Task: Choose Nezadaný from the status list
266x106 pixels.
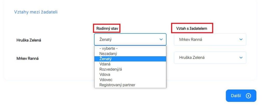Action: tap(130, 53)
